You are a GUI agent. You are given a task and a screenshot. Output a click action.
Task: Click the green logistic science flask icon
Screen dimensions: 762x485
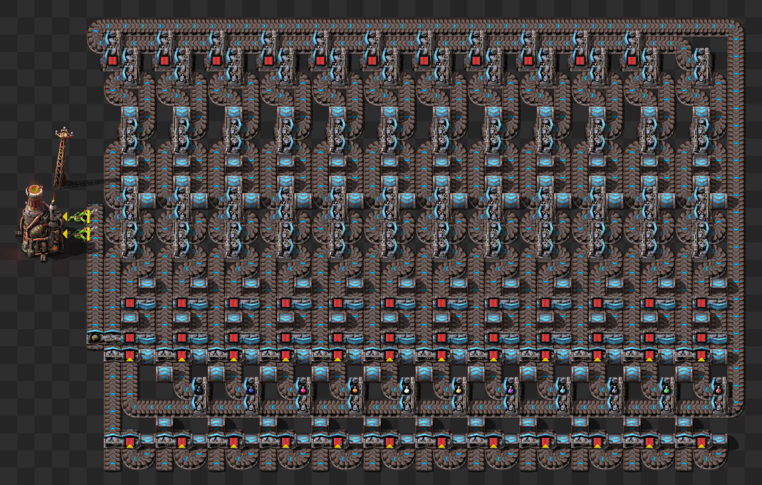pyautogui.click(x=666, y=390)
